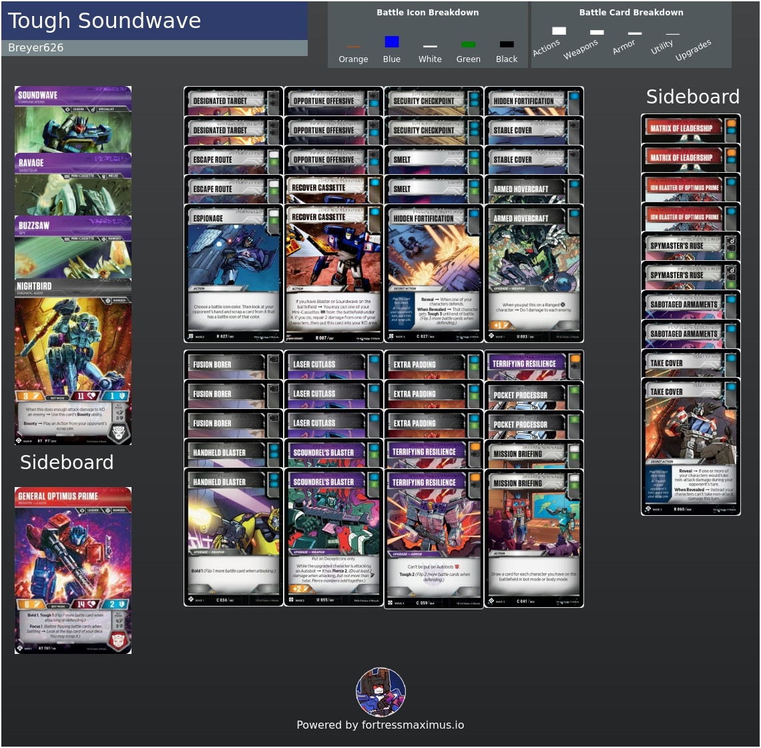Select the topmost Spymaster's Ruse card strip
This screenshot has width=761, height=748.
(690, 246)
